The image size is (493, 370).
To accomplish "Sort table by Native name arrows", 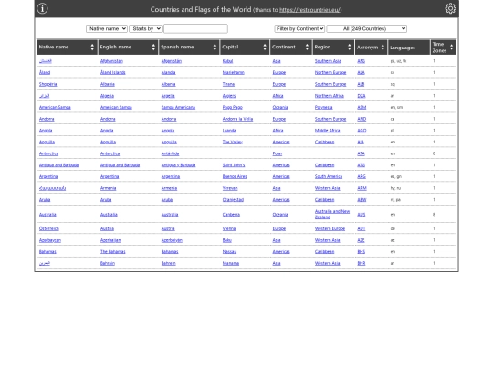I will tap(92, 47).
